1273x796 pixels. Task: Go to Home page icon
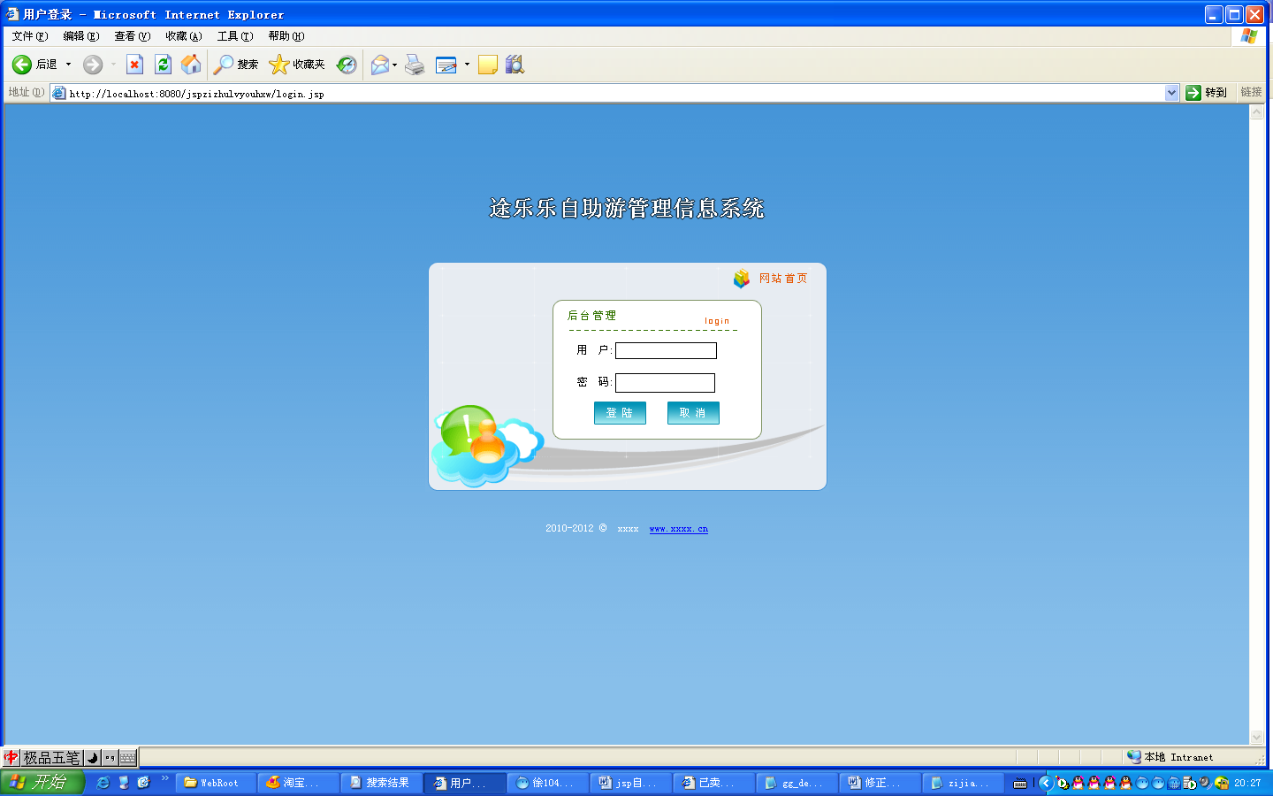pyautogui.click(x=191, y=65)
